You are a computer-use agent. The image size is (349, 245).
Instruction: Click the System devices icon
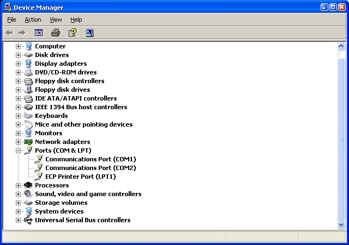28,211
